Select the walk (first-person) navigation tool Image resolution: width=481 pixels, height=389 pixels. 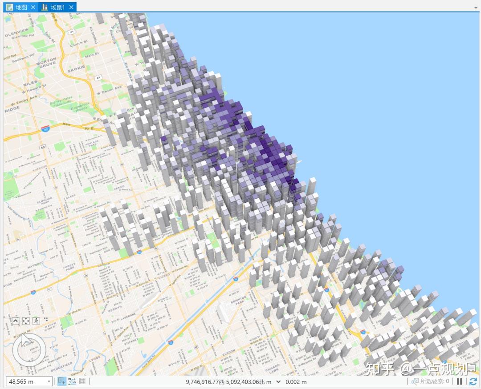click(x=36, y=321)
